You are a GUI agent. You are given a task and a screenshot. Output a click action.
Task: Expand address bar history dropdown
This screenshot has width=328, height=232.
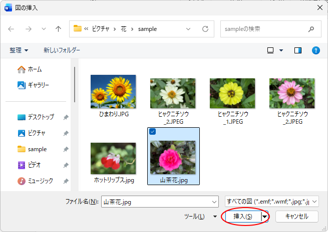188,29
